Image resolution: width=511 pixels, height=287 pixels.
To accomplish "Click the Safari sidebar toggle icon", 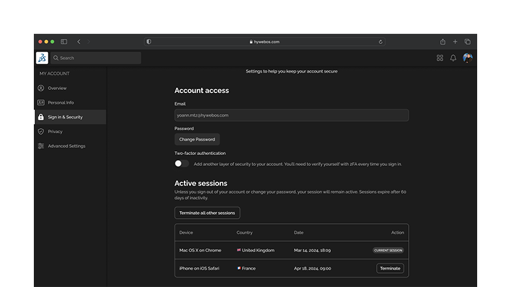I will (x=64, y=41).
